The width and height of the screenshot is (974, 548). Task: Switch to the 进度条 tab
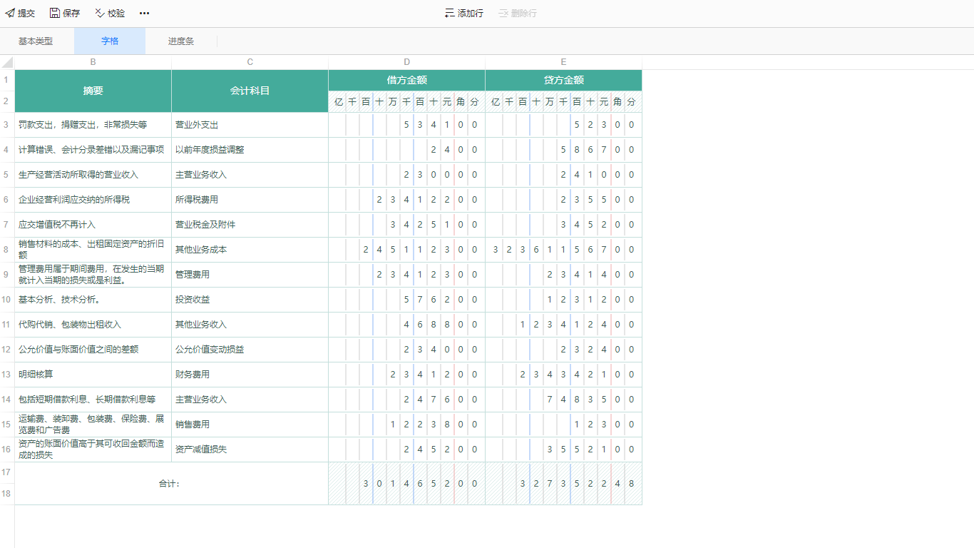(x=181, y=41)
